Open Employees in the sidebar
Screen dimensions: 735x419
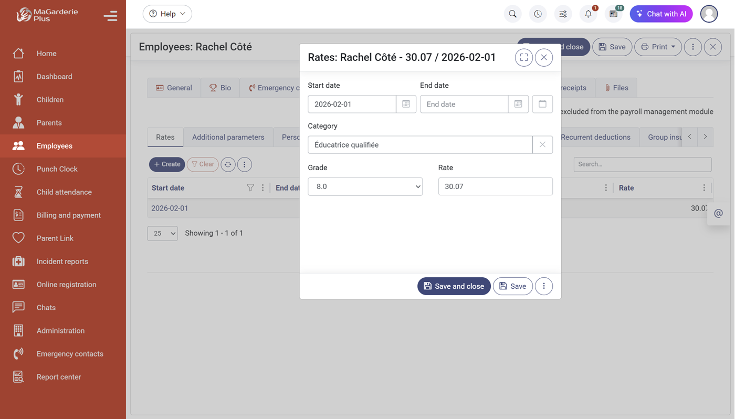tap(63, 146)
